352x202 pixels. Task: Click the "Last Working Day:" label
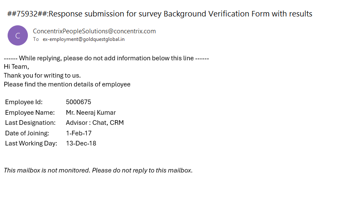coord(31,143)
